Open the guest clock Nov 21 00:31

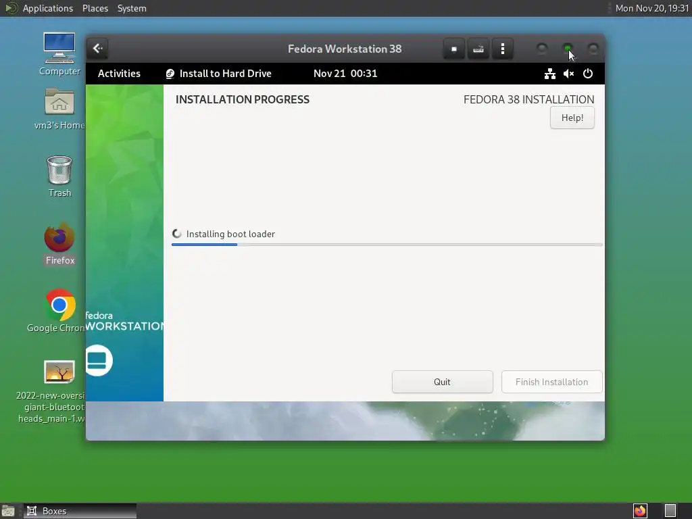[x=345, y=73]
